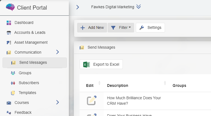
Task: Click the Client Portal brain logo
Action: [x=10, y=7]
